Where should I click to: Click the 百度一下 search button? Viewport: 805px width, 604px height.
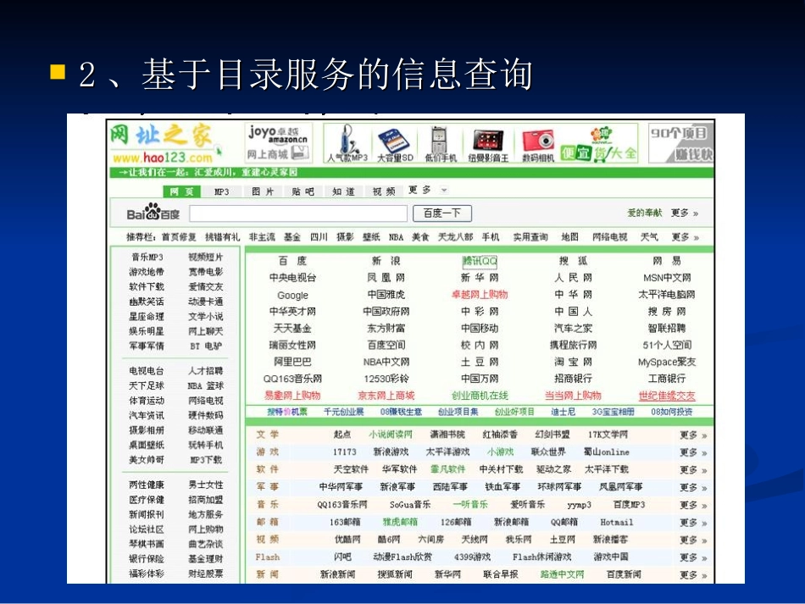pyautogui.click(x=442, y=213)
